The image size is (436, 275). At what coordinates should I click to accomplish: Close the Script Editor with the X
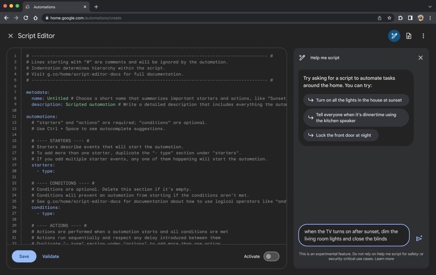(x=11, y=36)
